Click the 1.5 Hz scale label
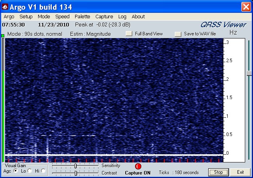Viewport: 253px width, 178px height. (229, 98)
